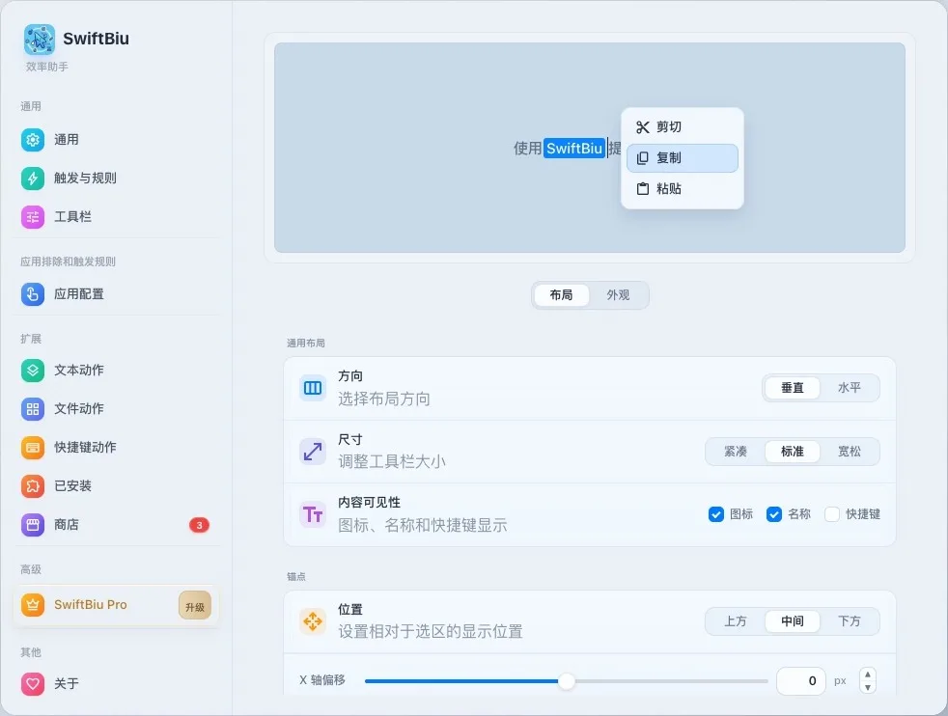Decrease X offset with stepper down arrow
The image size is (948, 716).
(x=868, y=688)
